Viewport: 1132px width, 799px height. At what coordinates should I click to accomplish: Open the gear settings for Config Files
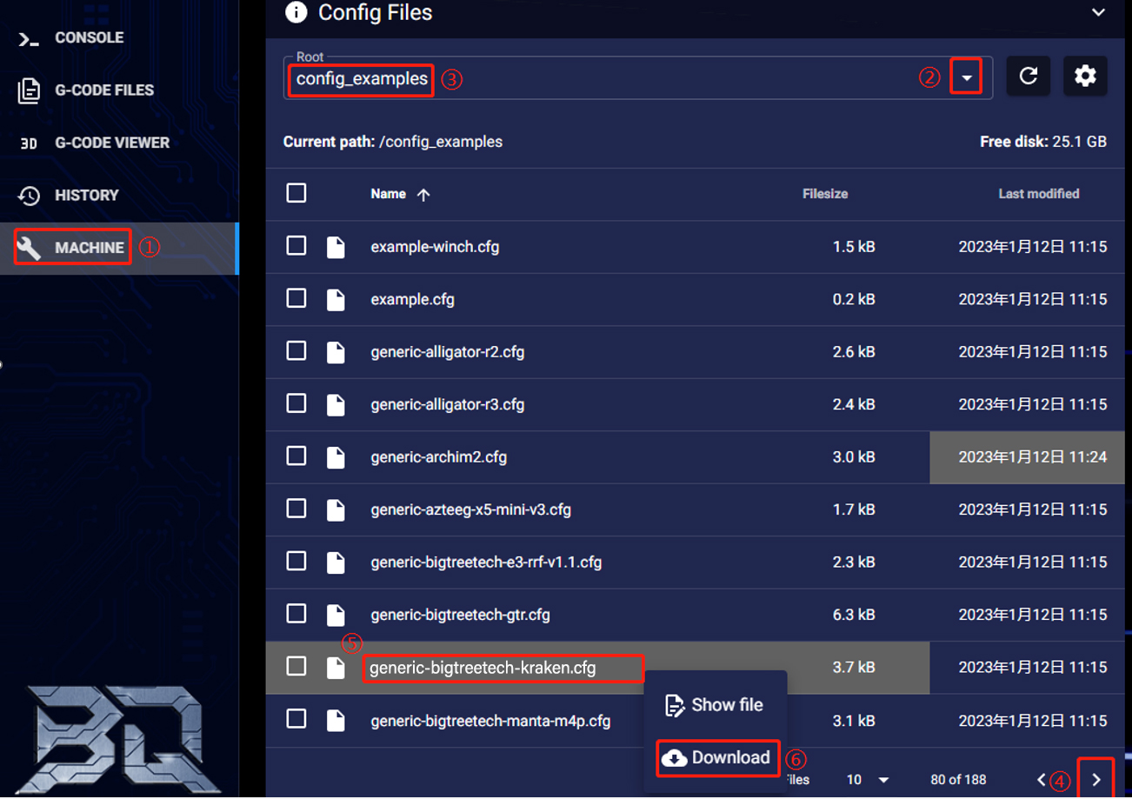click(1084, 77)
